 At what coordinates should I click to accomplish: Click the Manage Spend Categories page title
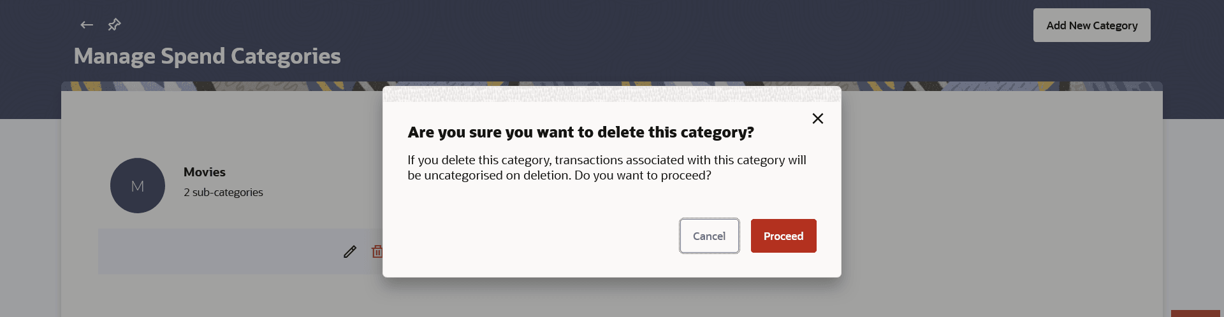(207, 56)
